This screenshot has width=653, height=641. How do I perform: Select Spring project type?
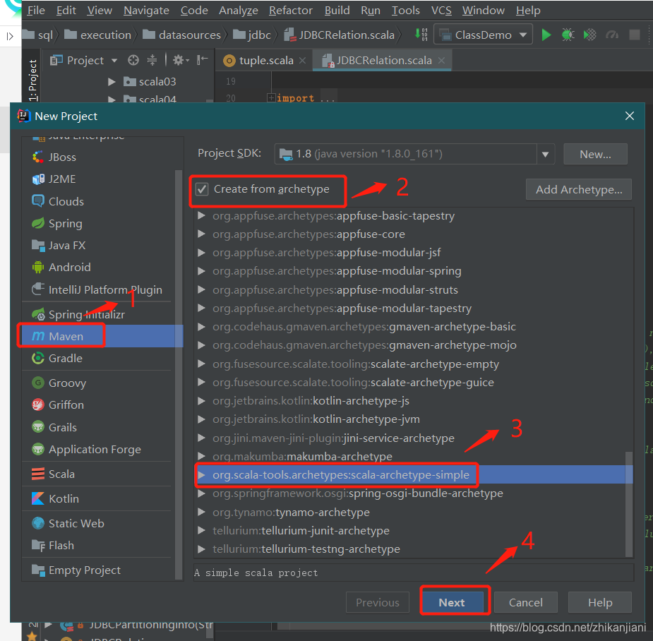[102, 223]
